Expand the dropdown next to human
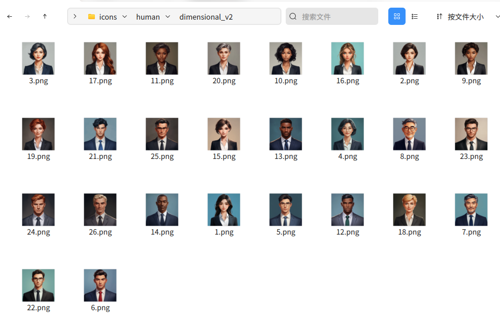The image size is (500, 316). [x=168, y=17]
